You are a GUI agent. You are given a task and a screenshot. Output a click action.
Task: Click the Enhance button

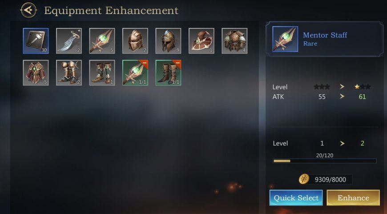pyautogui.click(x=353, y=198)
